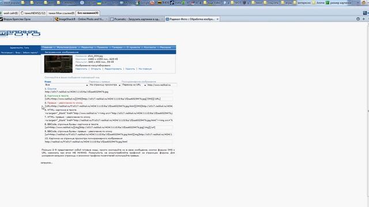This screenshot has height=207, width=369.
Task: Open the танкиNEWS(1/12) tab group
Action: click(x=33, y=13)
